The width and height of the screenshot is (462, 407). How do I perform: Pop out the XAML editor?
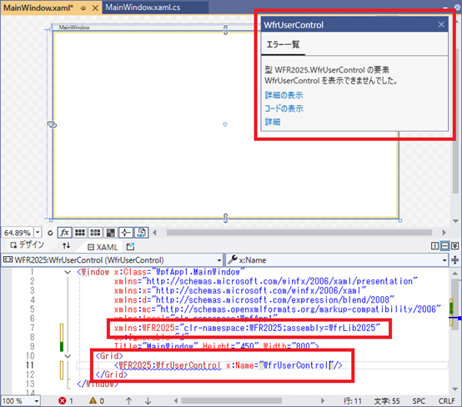pos(130,246)
